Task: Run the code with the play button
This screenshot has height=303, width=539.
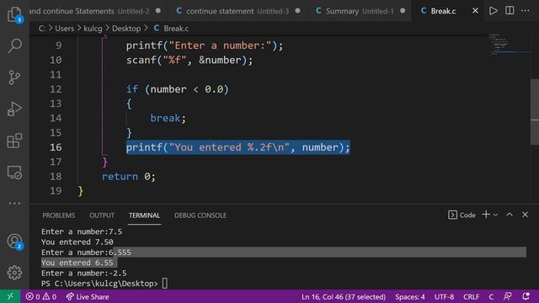Action: 494,11
